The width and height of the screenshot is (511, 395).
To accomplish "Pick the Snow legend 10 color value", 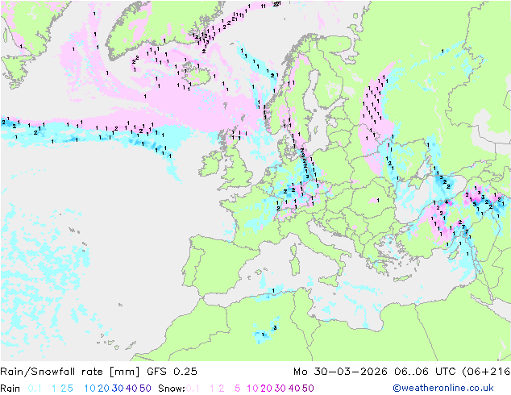I will (252, 389).
